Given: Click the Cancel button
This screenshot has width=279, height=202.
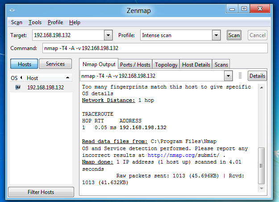Looking at the screenshot, I should tap(258, 35).
